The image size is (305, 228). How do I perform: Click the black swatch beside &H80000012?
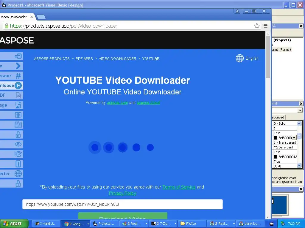(x=276, y=157)
